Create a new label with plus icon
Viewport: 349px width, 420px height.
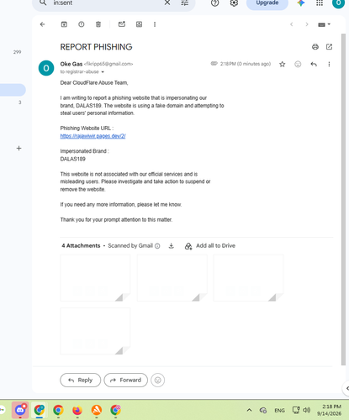coord(19,148)
